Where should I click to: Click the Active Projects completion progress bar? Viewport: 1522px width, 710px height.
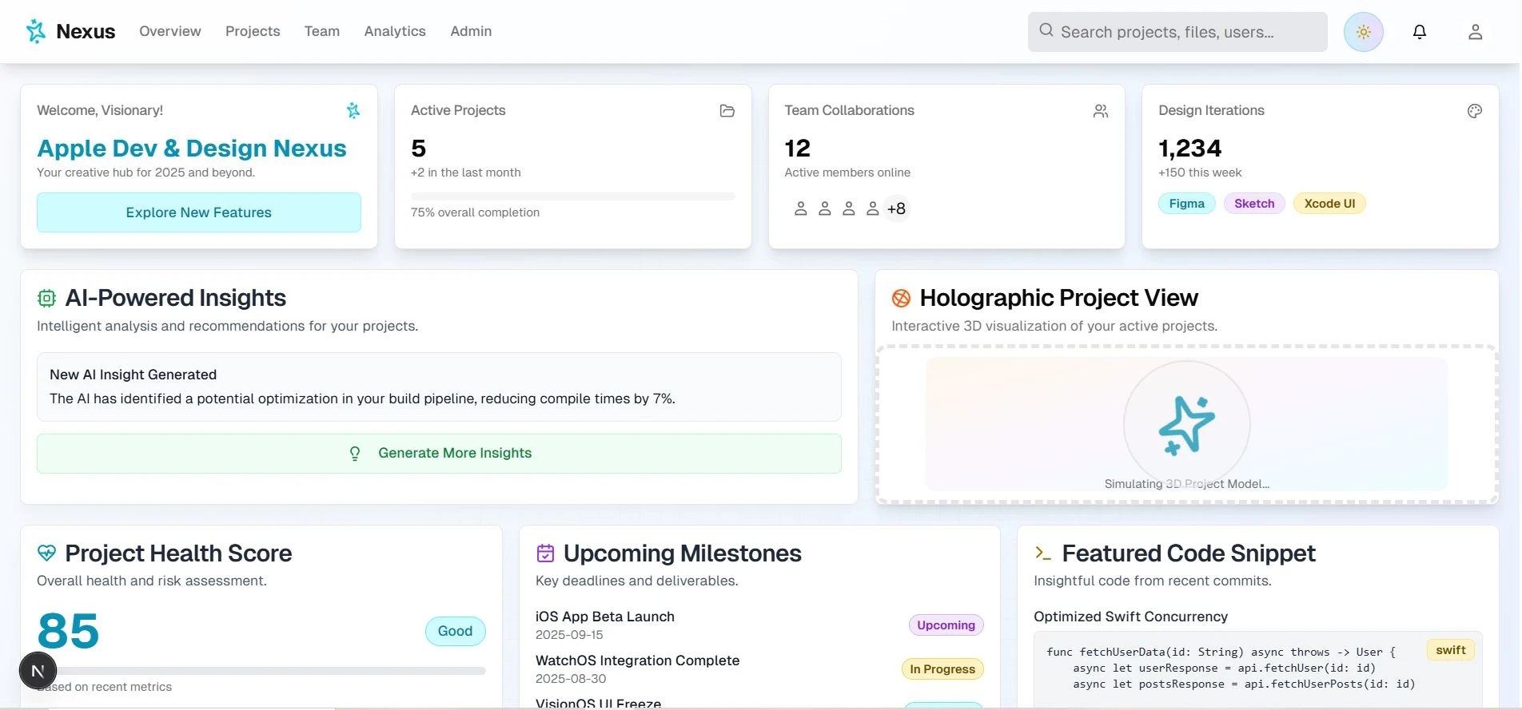click(x=572, y=196)
